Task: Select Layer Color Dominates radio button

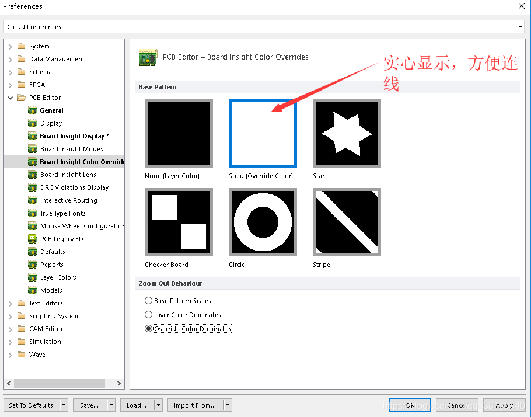Action: pyautogui.click(x=148, y=315)
